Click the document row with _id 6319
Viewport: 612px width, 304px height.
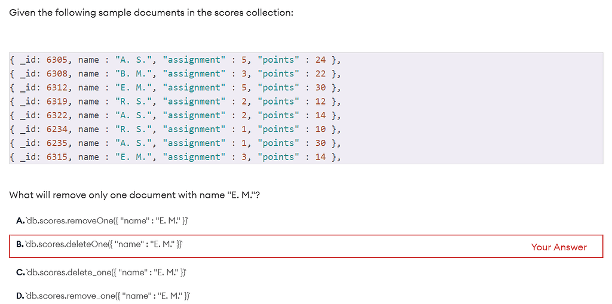(175, 102)
